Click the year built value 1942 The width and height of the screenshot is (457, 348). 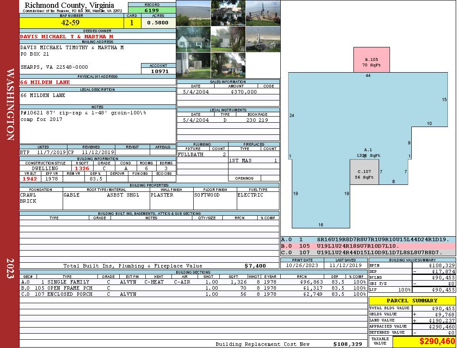30,179
